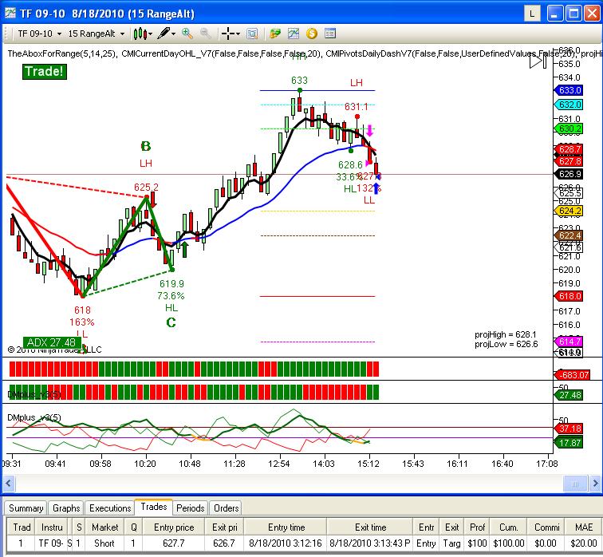This screenshot has height=557, width=603.
Task: Click the 37.18 red DMplus value marker
Action: [569, 429]
